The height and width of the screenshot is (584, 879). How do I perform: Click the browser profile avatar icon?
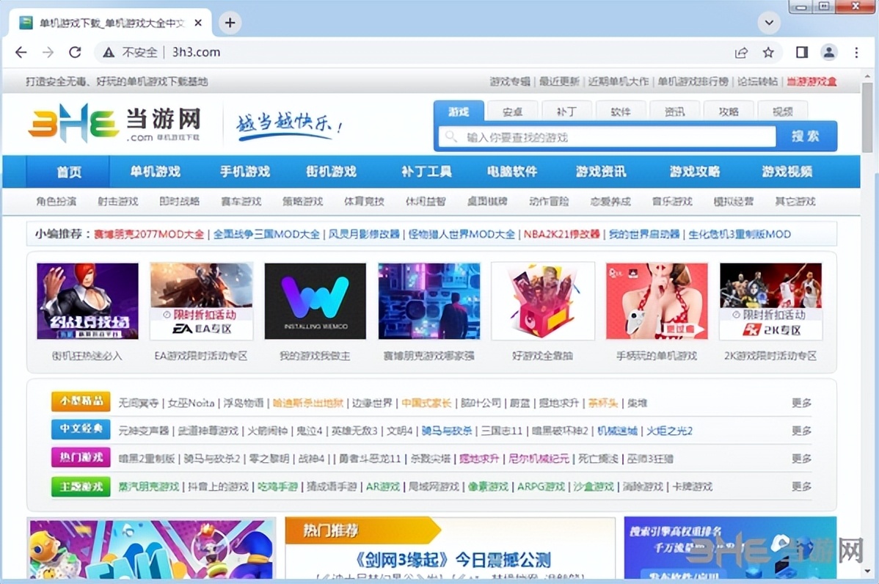point(829,52)
